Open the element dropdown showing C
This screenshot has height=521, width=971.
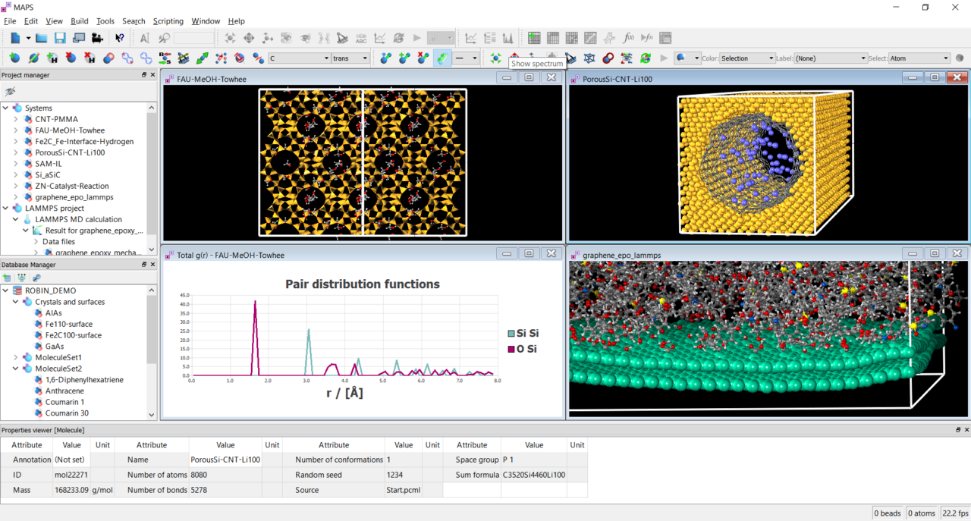click(x=299, y=58)
